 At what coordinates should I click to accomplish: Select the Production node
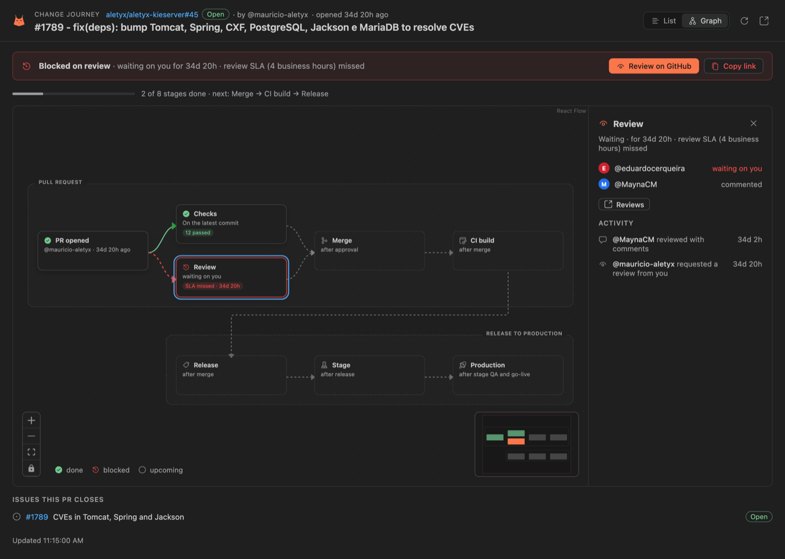click(508, 375)
